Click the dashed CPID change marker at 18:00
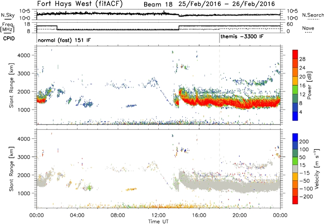Screen dimensions: 324x224 pyautogui.click(x=220, y=85)
